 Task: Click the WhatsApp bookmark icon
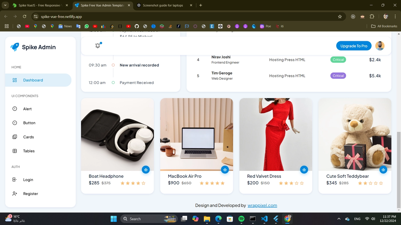coord(87,26)
